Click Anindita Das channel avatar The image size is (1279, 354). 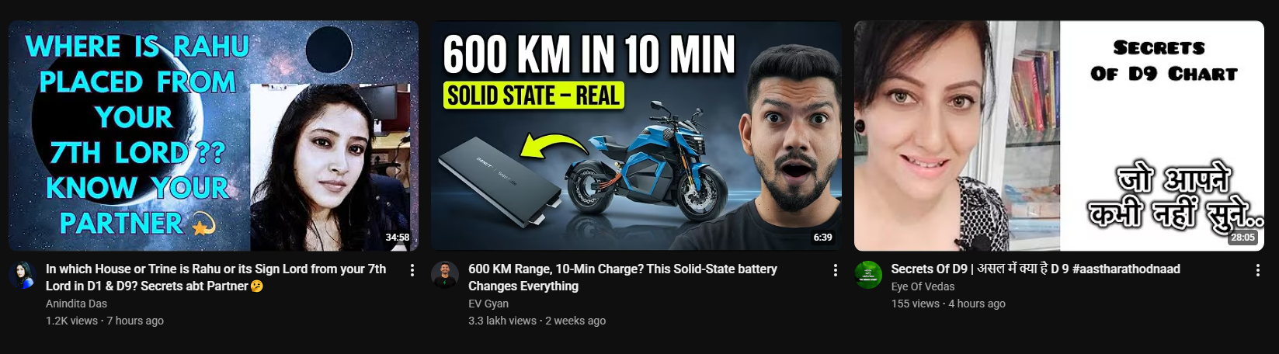pos(23,276)
